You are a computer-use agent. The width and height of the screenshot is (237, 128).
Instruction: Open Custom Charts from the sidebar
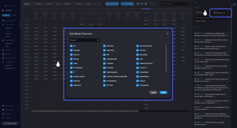coord(9,21)
